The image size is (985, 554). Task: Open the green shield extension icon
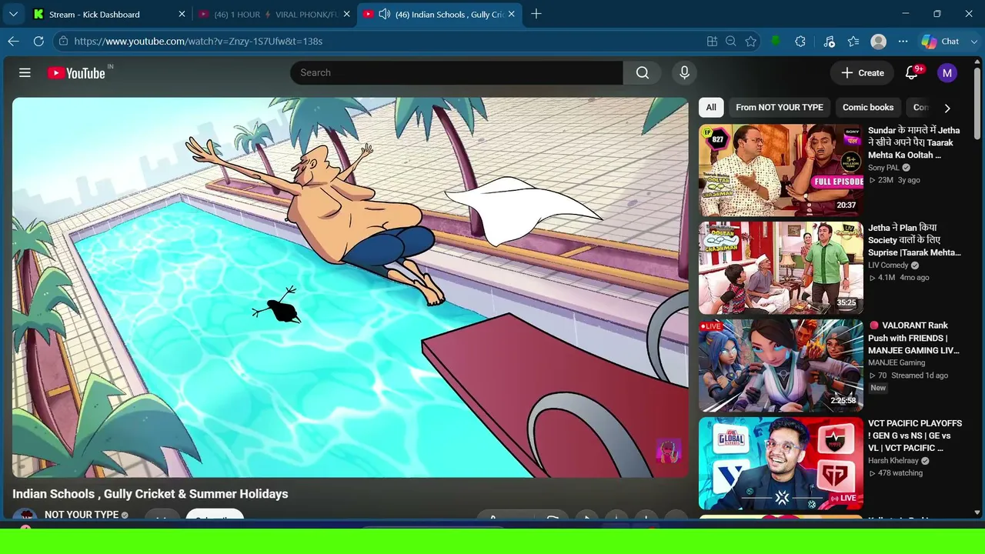click(x=776, y=42)
